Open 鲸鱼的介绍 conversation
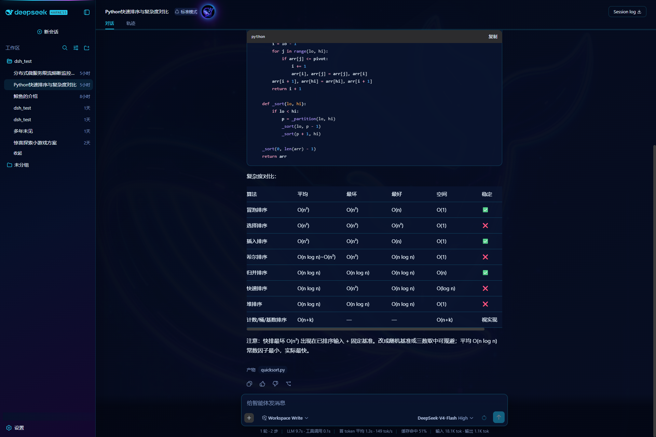The image size is (656, 437). 49,96
